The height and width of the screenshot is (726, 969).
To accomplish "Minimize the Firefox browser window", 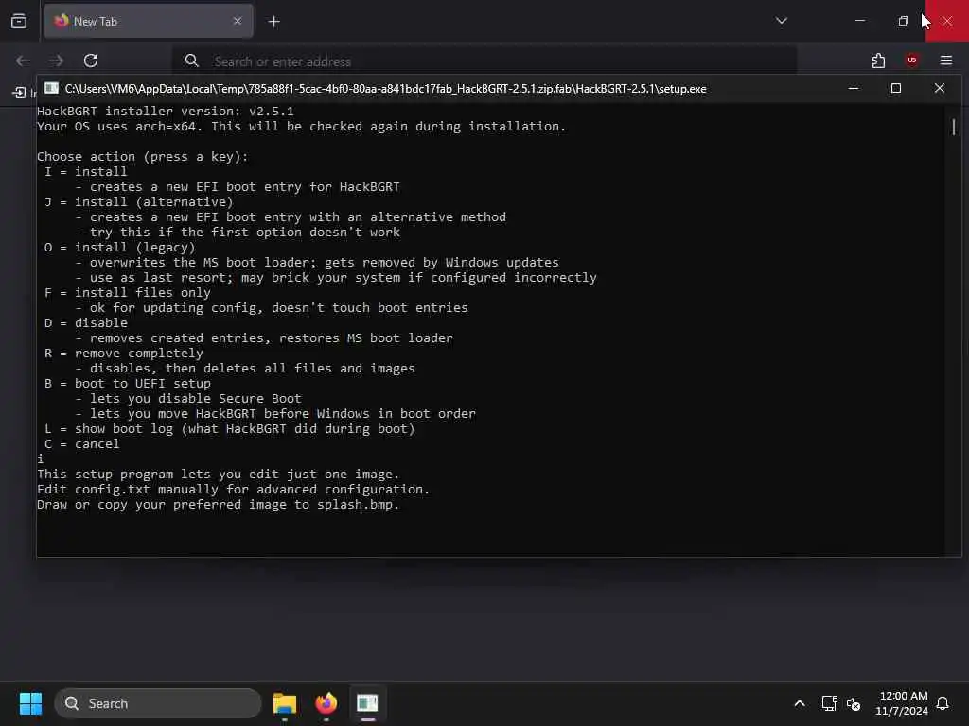I will click(x=859, y=21).
